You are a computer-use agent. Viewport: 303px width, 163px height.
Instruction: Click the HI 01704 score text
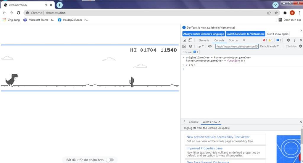(143, 50)
